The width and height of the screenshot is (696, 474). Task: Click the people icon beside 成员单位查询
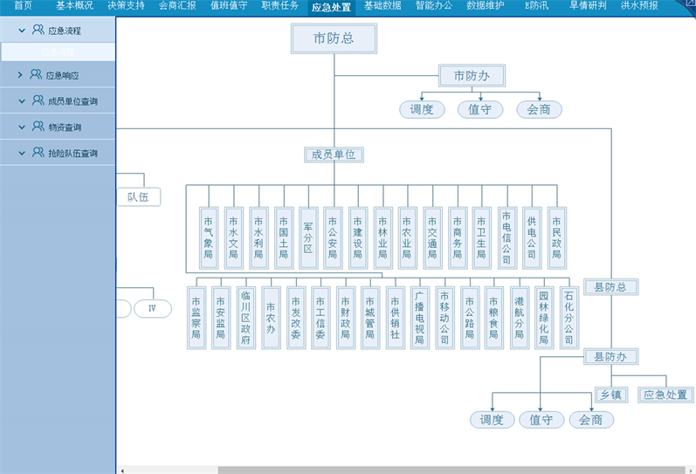(x=38, y=100)
